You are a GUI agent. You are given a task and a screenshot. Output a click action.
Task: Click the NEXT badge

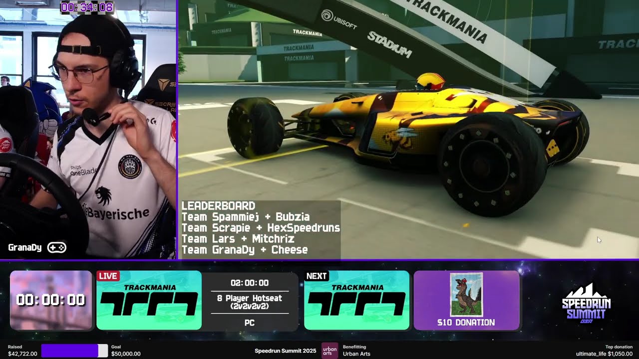coord(317,276)
